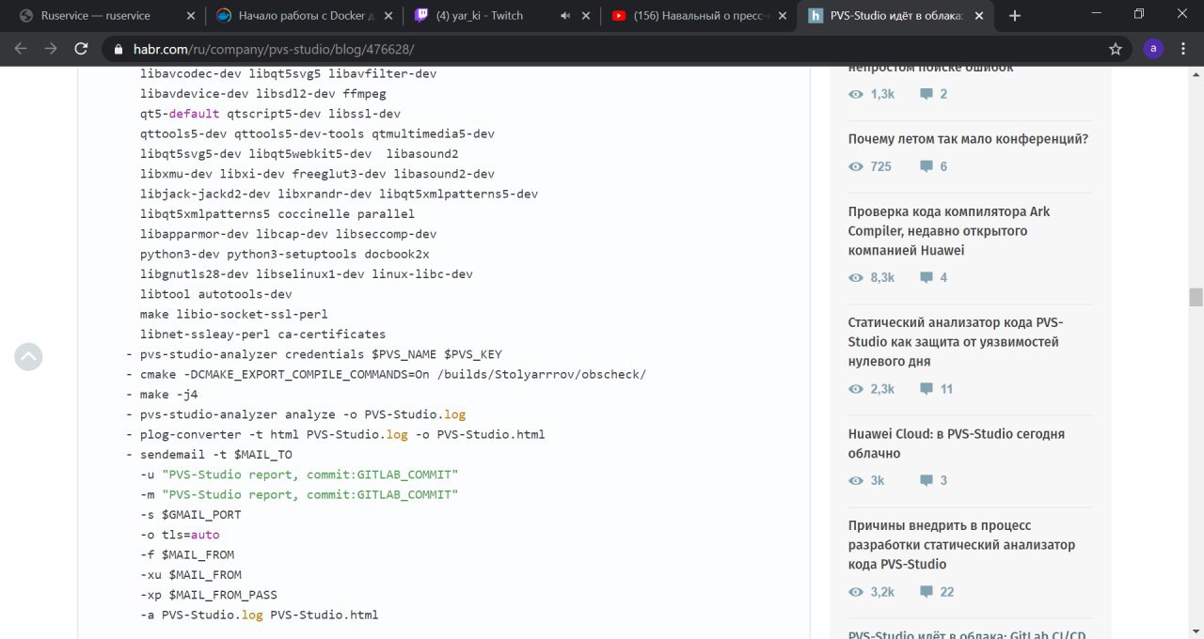View site security lock info
This screenshot has height=639, width=1204.
(118, 49)
